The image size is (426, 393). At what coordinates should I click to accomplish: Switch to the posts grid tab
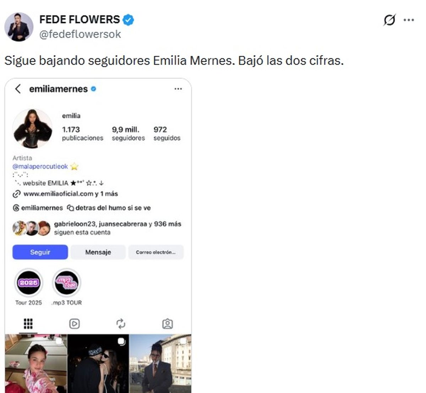pyautogui.click(x=28, y=324)
